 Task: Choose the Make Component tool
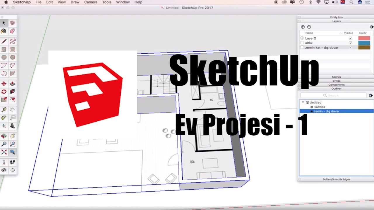[x=12, y=23]
